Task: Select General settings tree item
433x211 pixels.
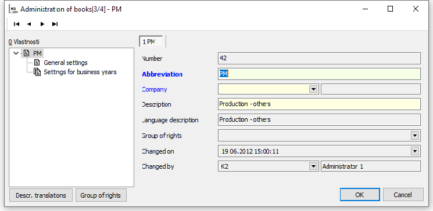Action: click(x=66, y=63)
